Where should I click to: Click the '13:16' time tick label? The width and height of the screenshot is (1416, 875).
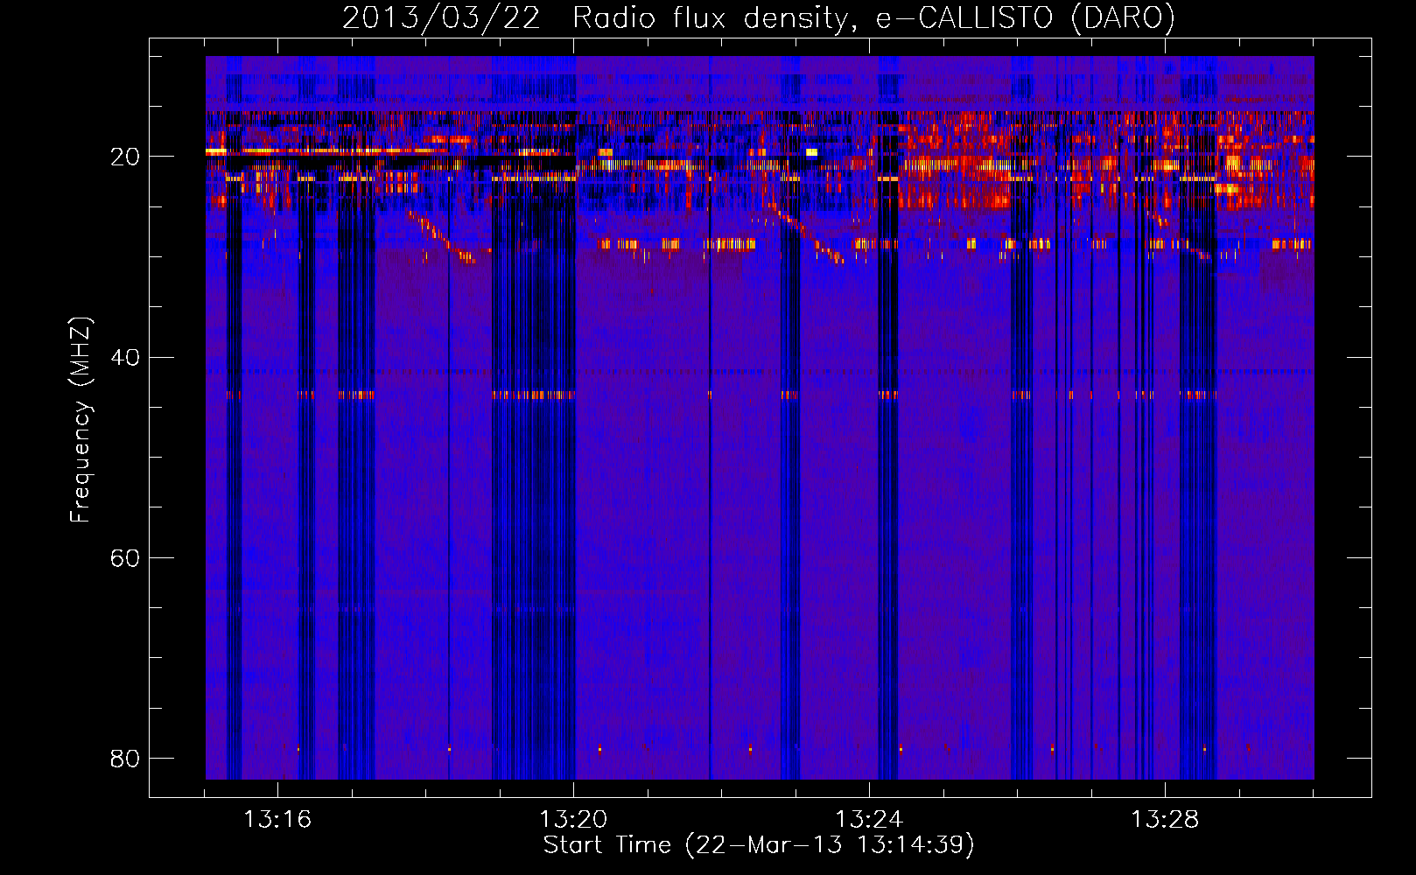pyautogui.click(x=277, y=820)
